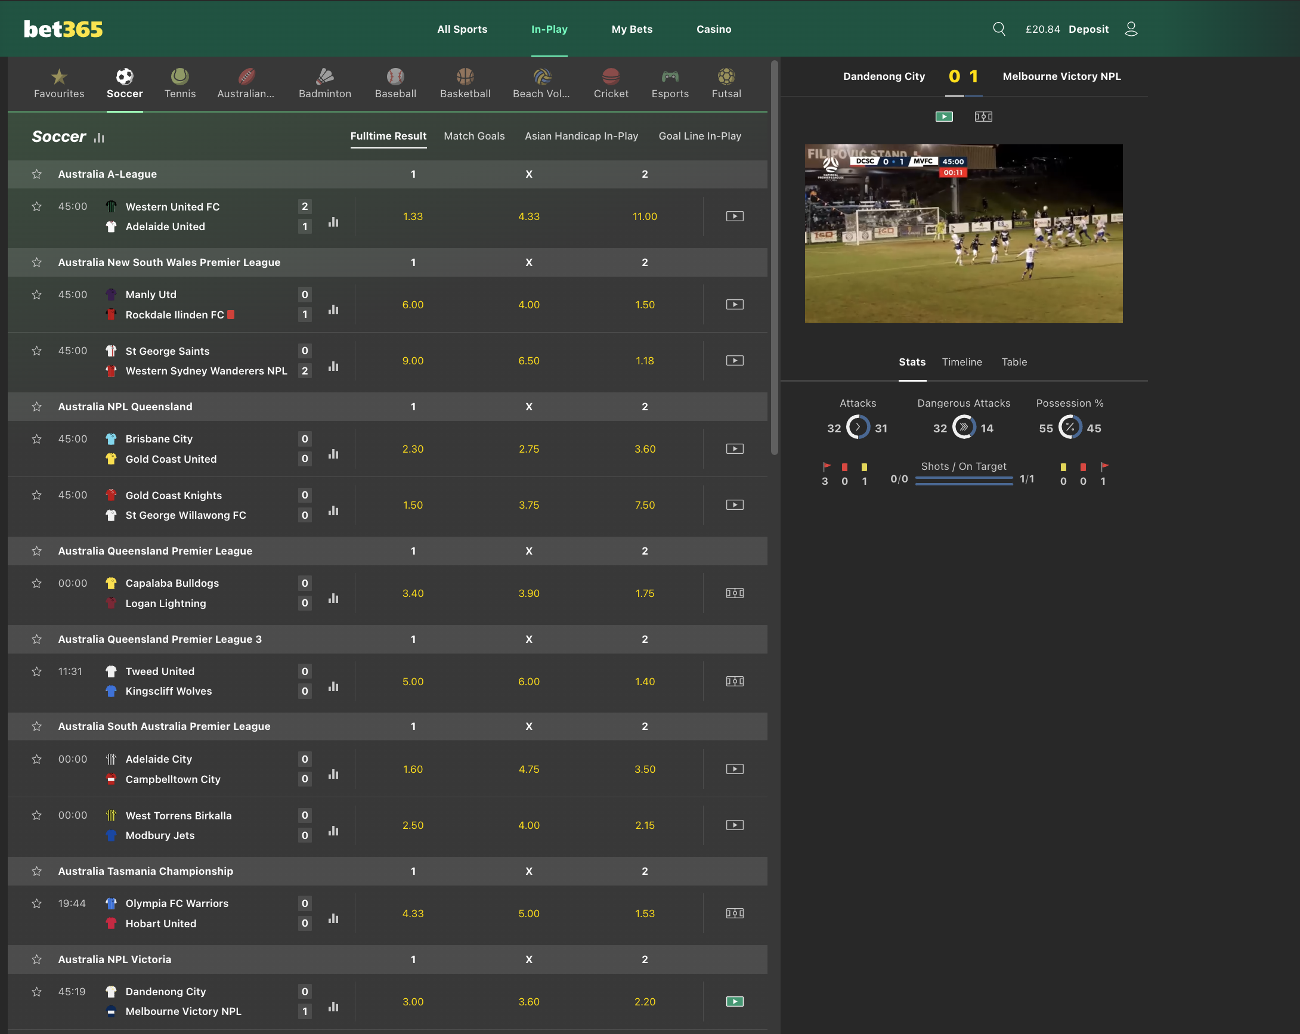Open match tracker for Olympia FC Warriors

pos(735,914)
